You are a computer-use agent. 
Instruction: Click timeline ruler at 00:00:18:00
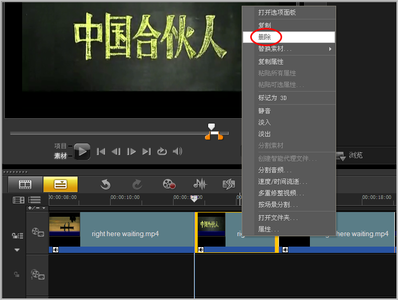coord(377,197)
